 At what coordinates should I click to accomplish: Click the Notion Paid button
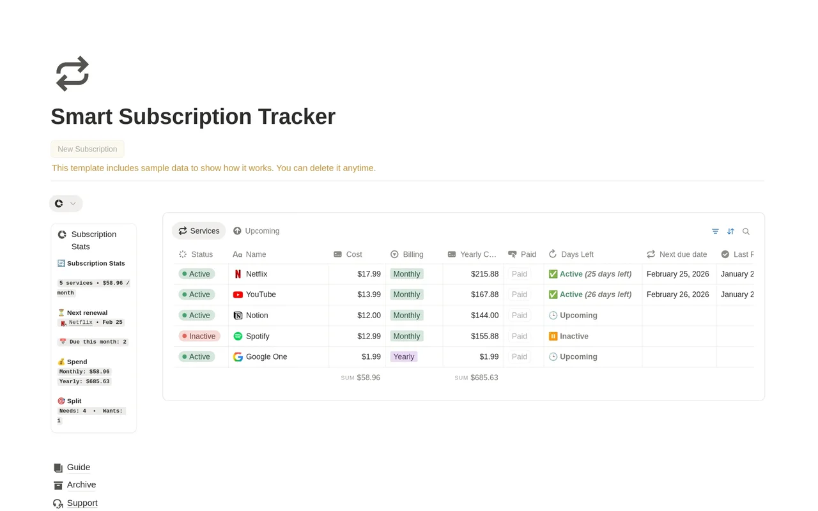click(x=520, y=316)
